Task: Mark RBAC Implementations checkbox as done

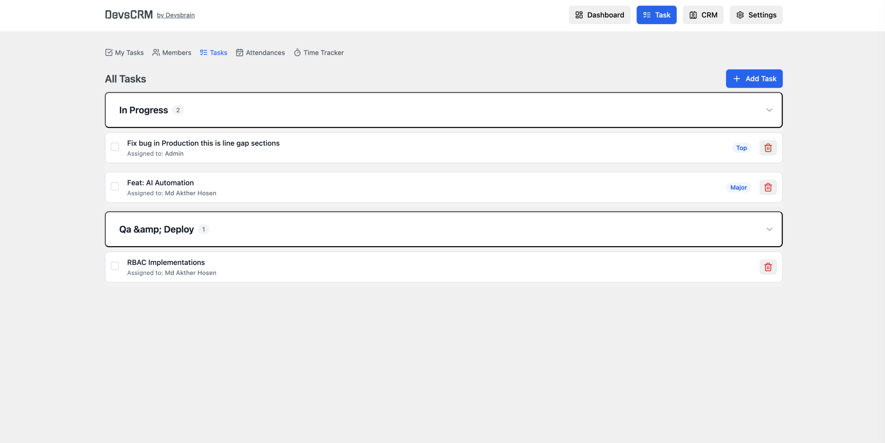Action: click(x=115, y=266)
